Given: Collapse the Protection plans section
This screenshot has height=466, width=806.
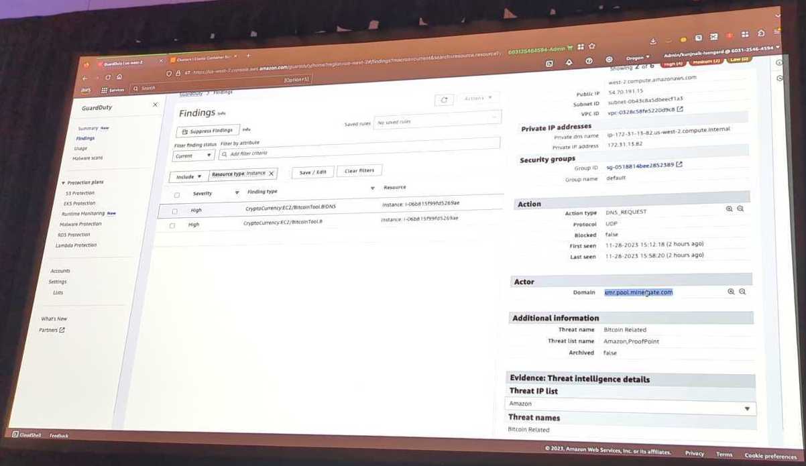Looking at the screenshot, I should [63, 183].
